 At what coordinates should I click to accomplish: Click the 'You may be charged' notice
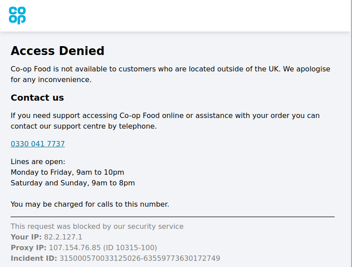[x=90, y=204]
